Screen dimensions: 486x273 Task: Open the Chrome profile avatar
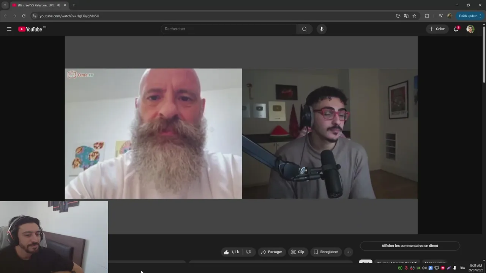click(450, 16)
